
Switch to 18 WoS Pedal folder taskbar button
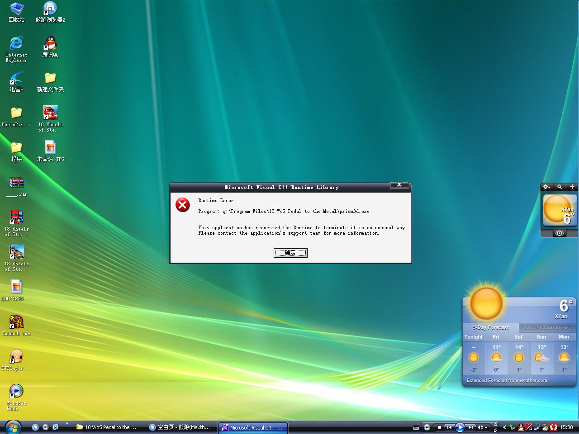[x=107, y=427]
